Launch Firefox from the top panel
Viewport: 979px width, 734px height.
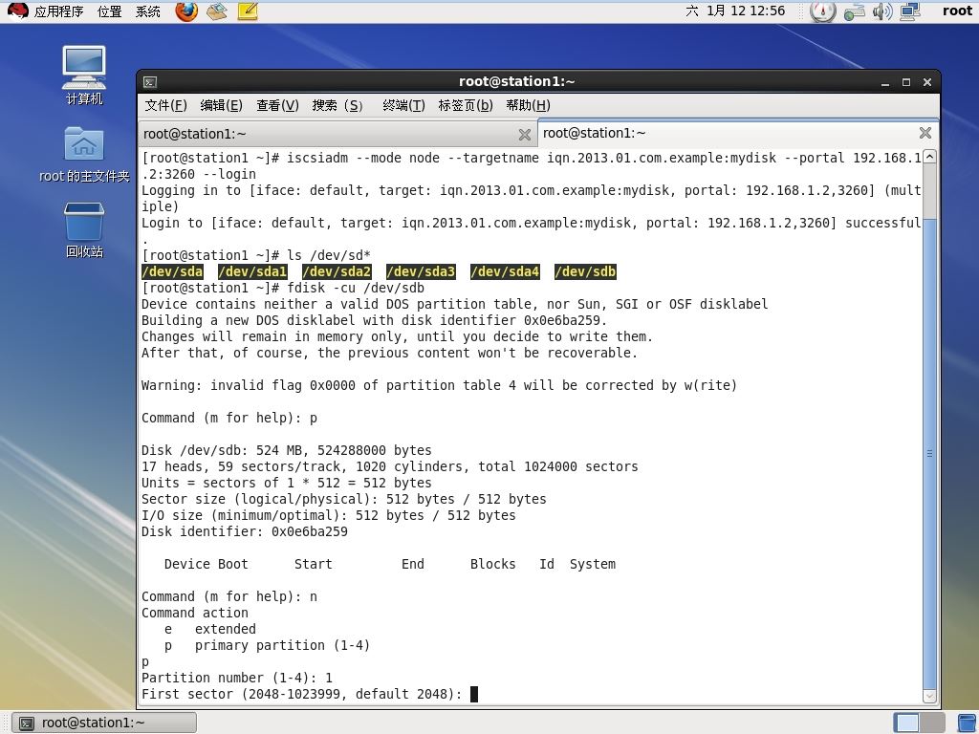click(186, 11)
